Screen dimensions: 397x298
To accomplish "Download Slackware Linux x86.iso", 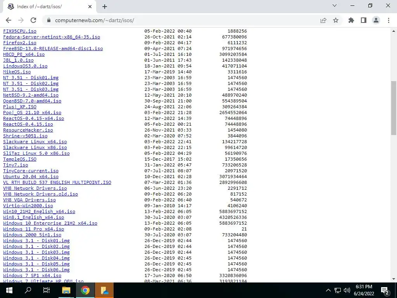I will [35, 147].
